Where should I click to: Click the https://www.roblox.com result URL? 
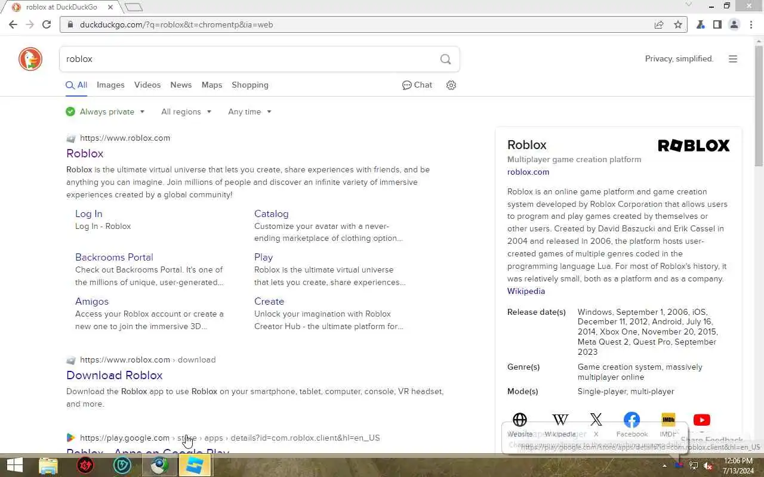pyautogui.click(x=125, y=138)
